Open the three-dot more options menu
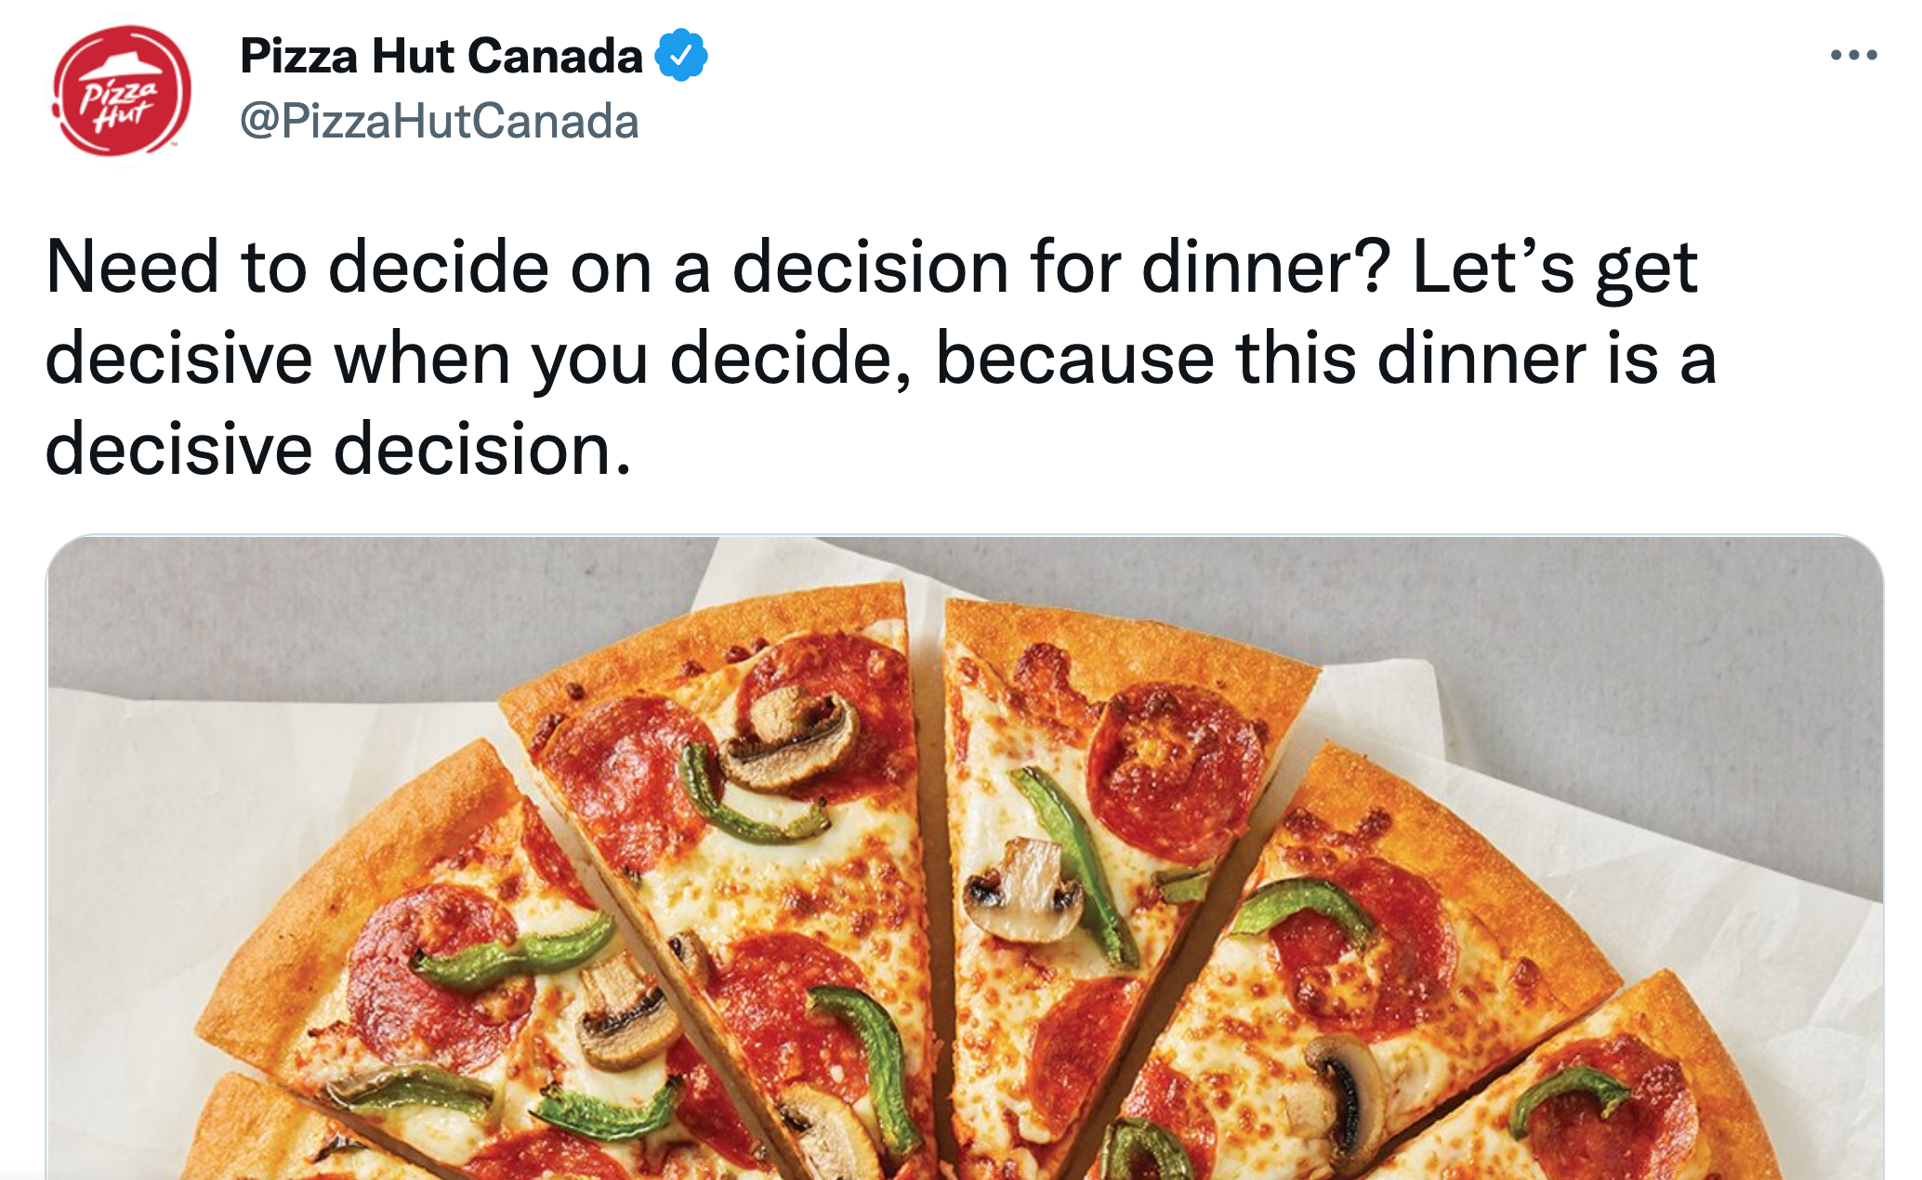1922x1180 pixels. [1853, 56]
